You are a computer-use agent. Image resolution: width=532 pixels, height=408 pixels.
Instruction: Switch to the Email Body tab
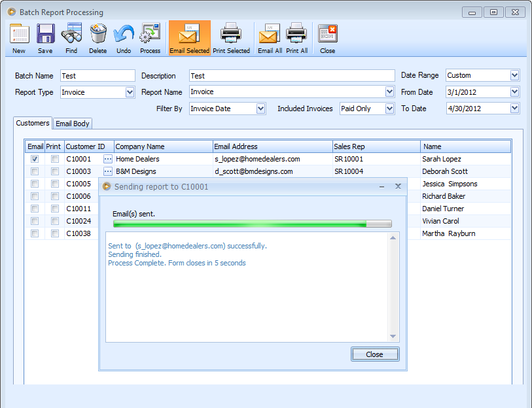pyautogui.click(x=72, y=124)
